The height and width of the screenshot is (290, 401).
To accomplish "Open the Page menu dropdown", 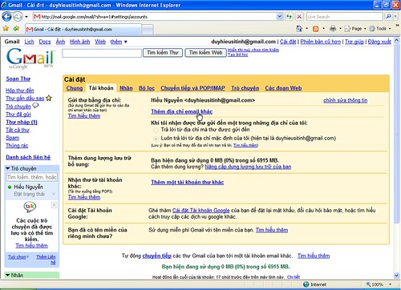I will (x=355, y=28).
